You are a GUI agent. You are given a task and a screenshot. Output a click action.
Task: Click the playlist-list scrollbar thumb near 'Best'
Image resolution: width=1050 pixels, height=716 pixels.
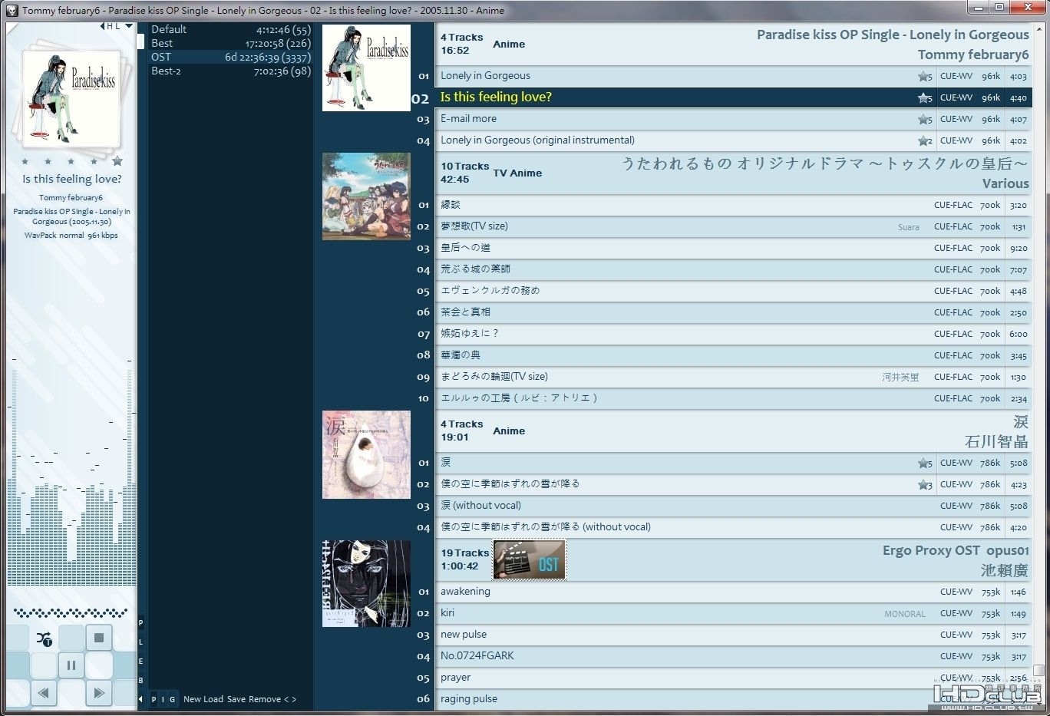141,41
